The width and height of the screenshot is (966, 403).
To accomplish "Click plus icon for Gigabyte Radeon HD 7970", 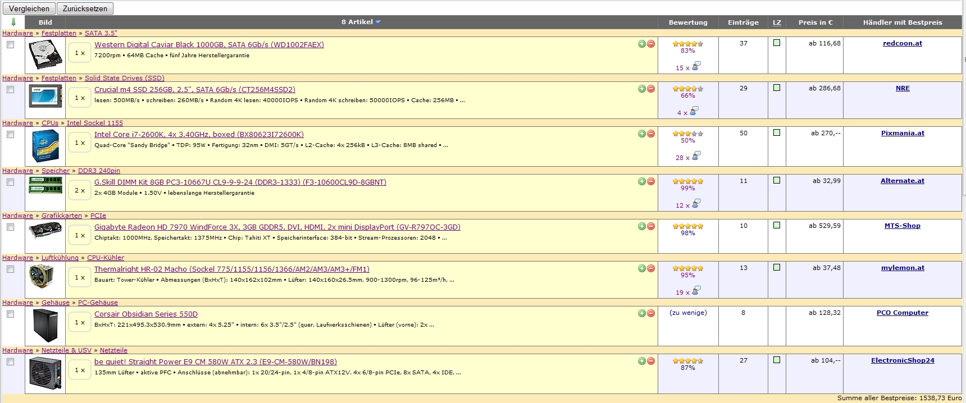I will 642,226.
